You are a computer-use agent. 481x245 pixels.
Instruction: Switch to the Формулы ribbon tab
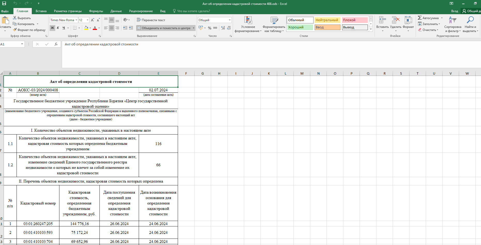(96, 11)
